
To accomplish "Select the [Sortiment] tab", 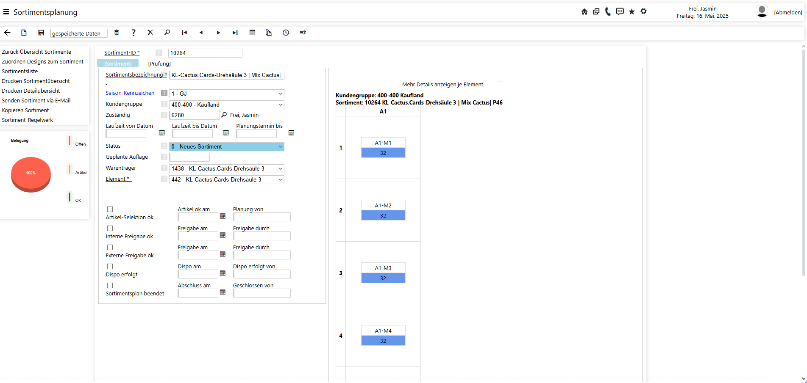I will pyautogui.click(x=118, y=63).
